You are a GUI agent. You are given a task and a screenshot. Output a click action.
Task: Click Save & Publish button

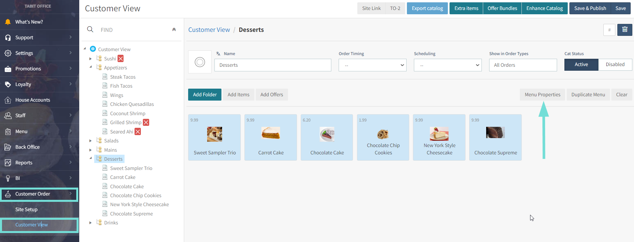point(590,8)
